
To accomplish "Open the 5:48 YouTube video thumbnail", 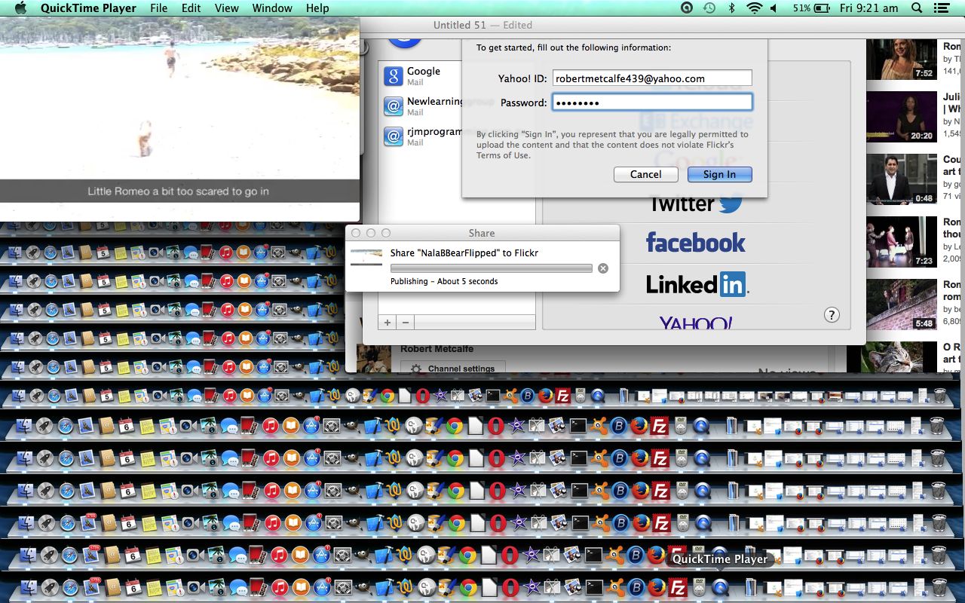I will click(901, 305).
